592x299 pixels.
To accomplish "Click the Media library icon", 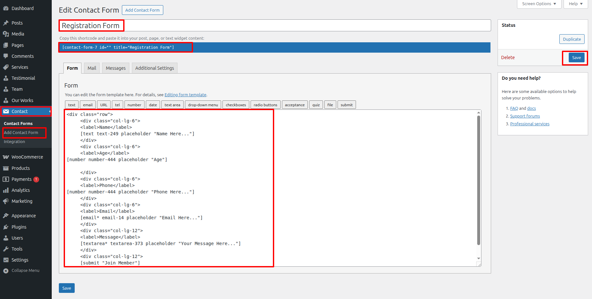I will 6,34.
